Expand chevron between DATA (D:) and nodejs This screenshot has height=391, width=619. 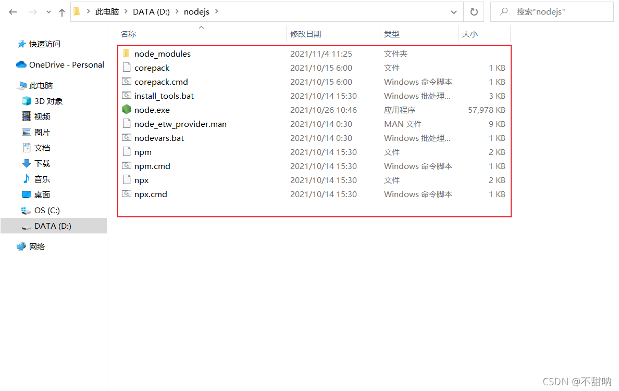coord(177,12)
